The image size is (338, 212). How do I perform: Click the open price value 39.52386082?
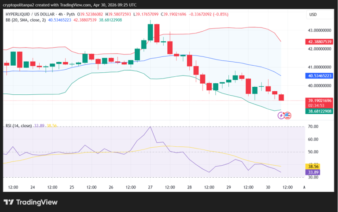tap(92, 14)
